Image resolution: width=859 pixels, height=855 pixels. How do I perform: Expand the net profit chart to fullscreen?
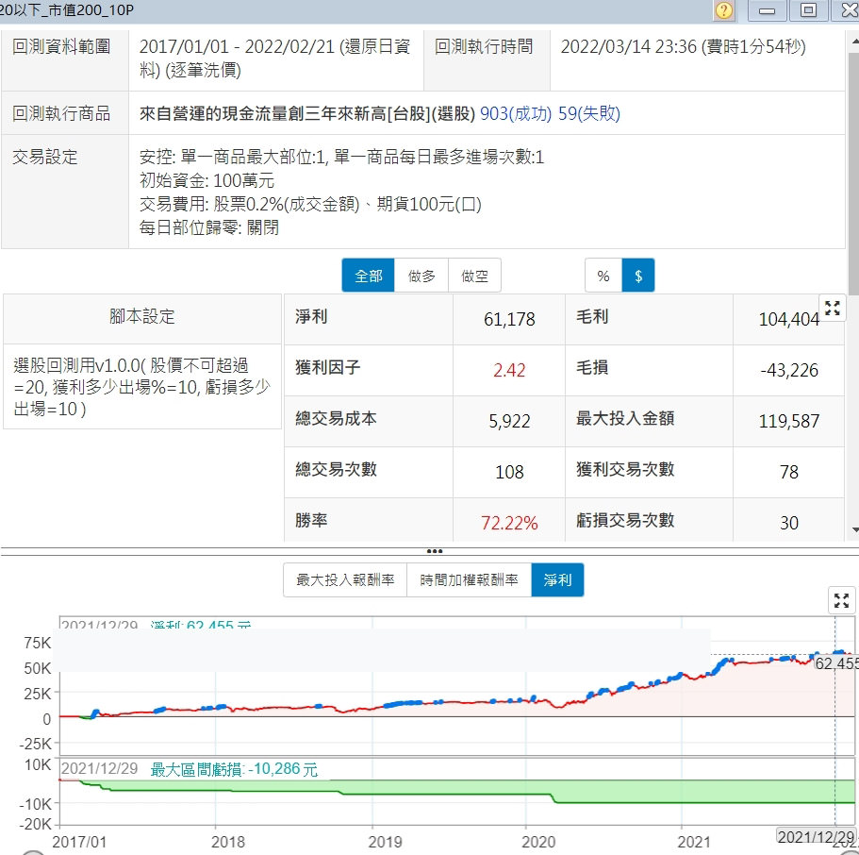click(841, 600)
